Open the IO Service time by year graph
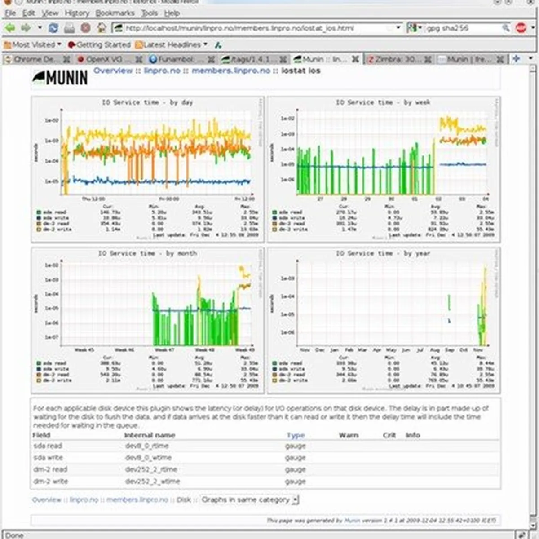 (384, 321)
